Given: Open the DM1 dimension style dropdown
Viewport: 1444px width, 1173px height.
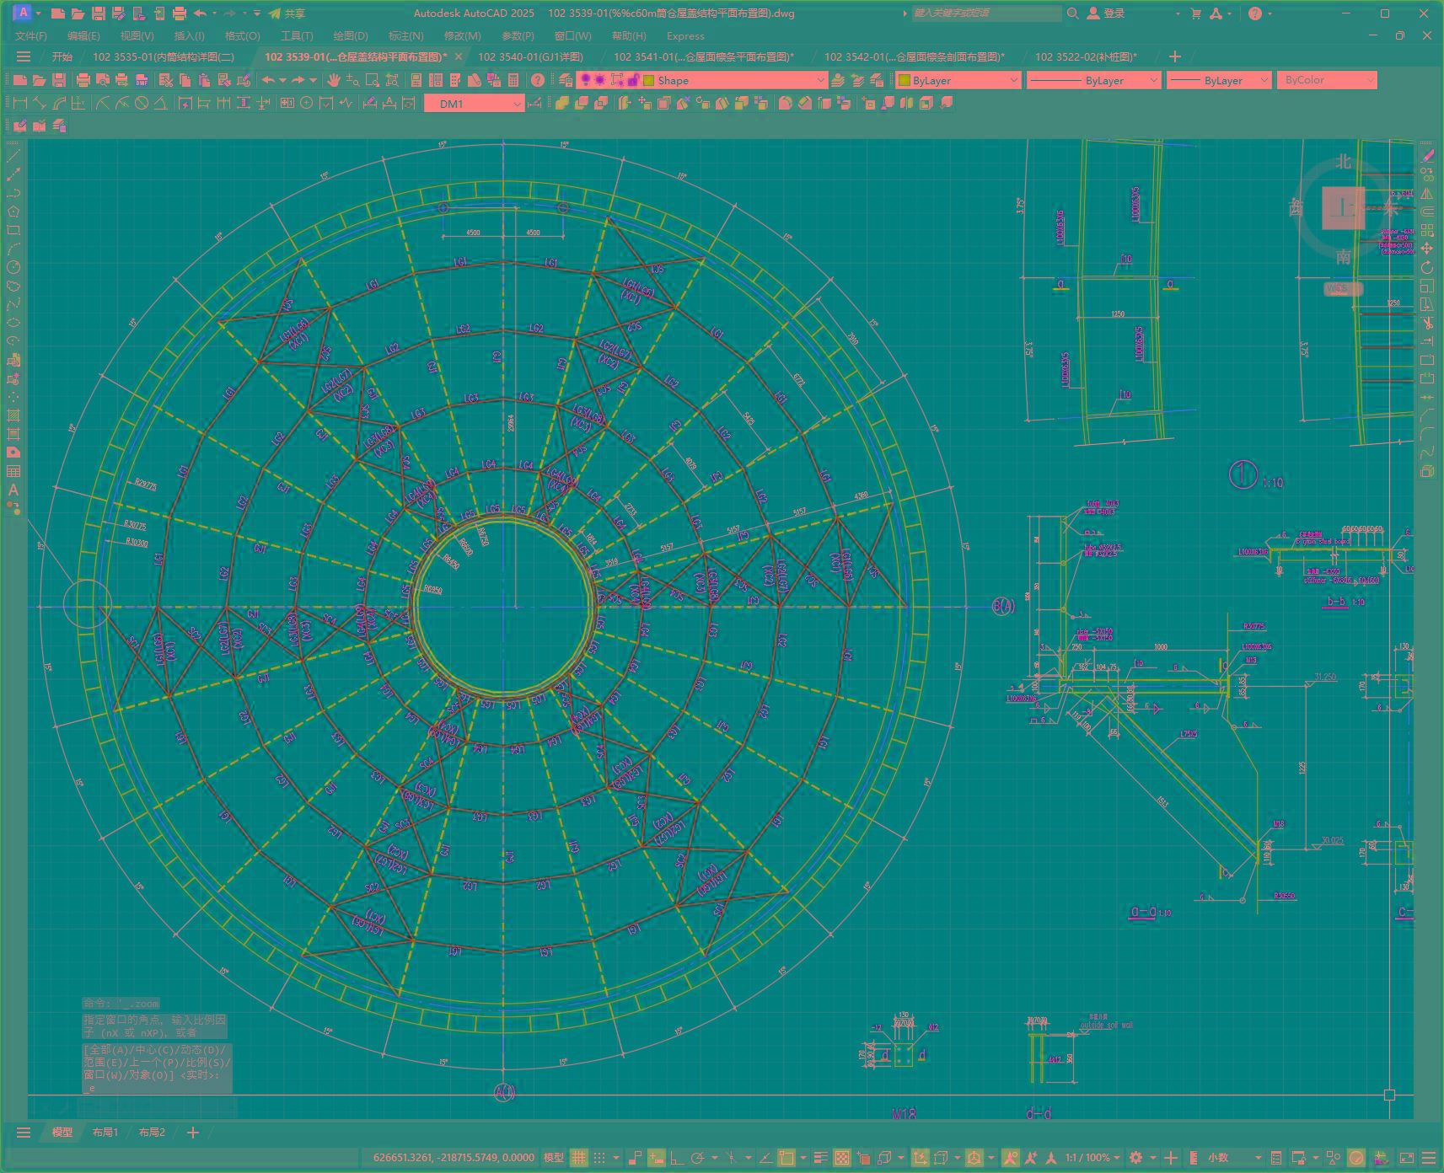Looking at the screenshot, I should (475, 103).
